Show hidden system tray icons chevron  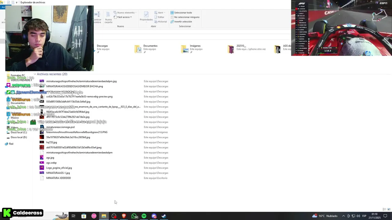[x=343, y=216]
